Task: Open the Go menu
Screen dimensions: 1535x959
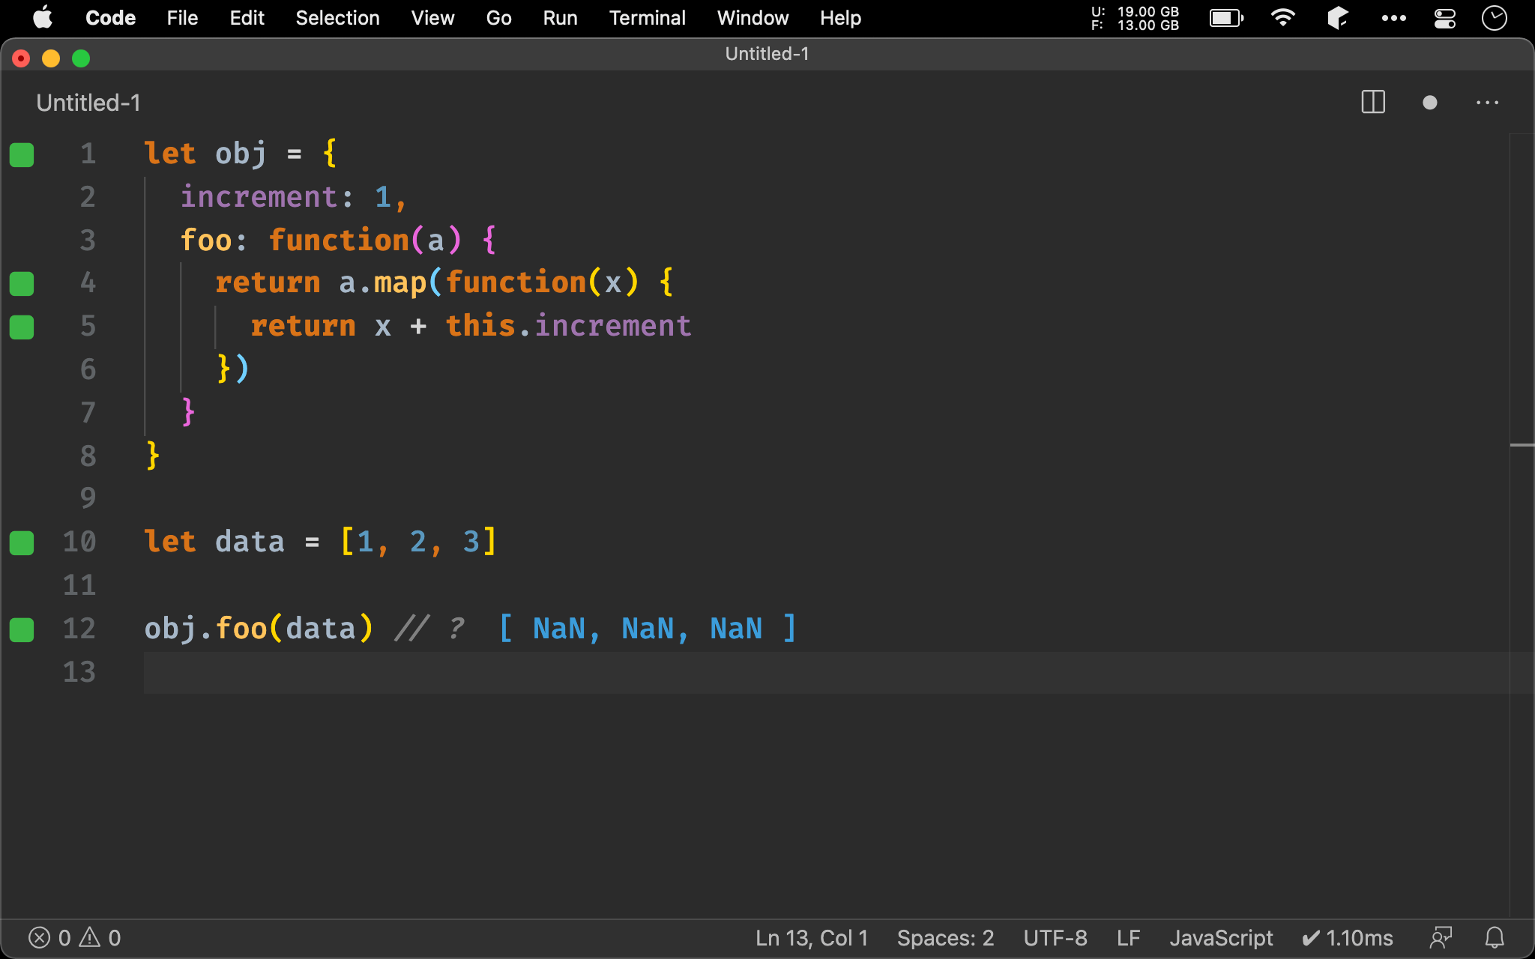Action: pyautogui.click(x=498, y=18)
